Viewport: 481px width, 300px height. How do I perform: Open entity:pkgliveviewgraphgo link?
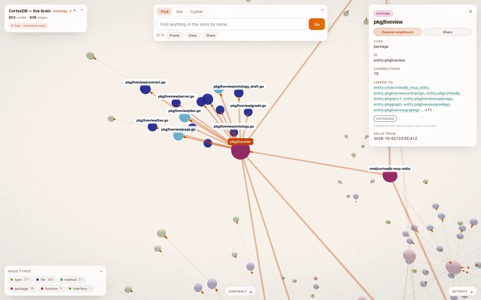(397, 110)
